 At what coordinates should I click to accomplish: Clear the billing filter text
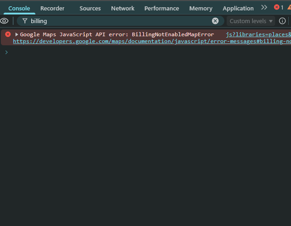[215, 21]
